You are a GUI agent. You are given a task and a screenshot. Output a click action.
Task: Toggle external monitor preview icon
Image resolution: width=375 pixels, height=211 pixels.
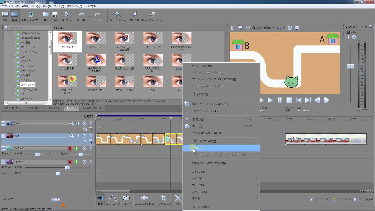pyautogui.click(x=240, y=28)
